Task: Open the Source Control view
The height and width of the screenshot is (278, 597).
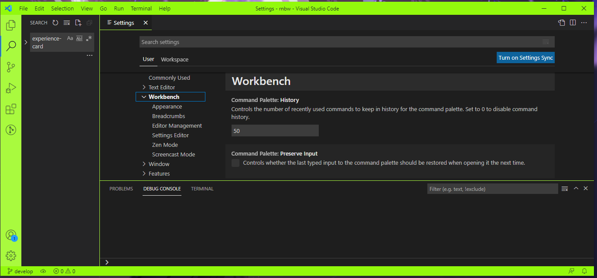Action: click(11, 67)
